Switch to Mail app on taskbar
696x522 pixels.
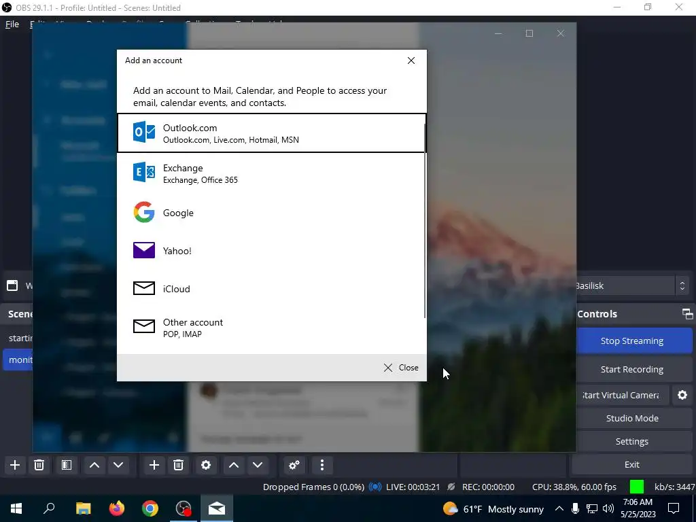coord(217,508)
